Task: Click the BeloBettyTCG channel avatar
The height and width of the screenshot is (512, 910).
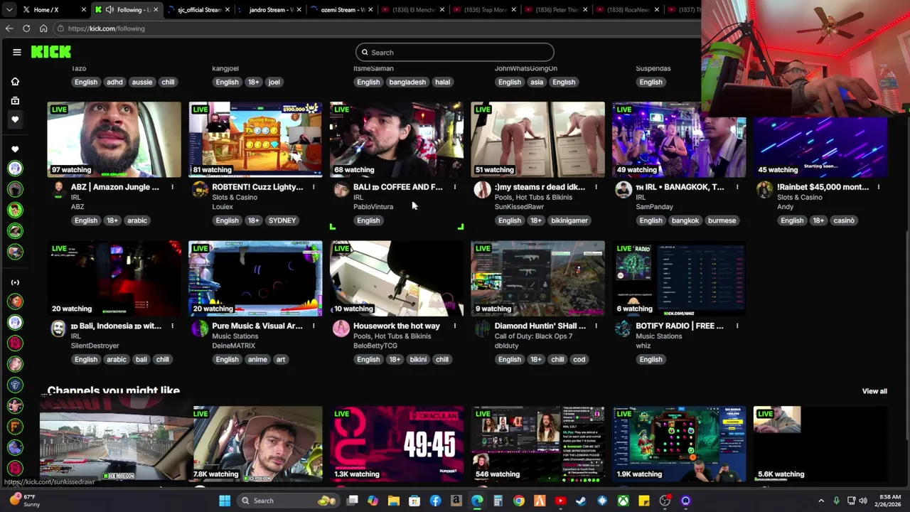Action: click(341, 328)
